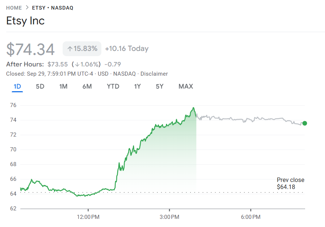
Task: Show the 1M price history tab
Action: coord(63,87)
